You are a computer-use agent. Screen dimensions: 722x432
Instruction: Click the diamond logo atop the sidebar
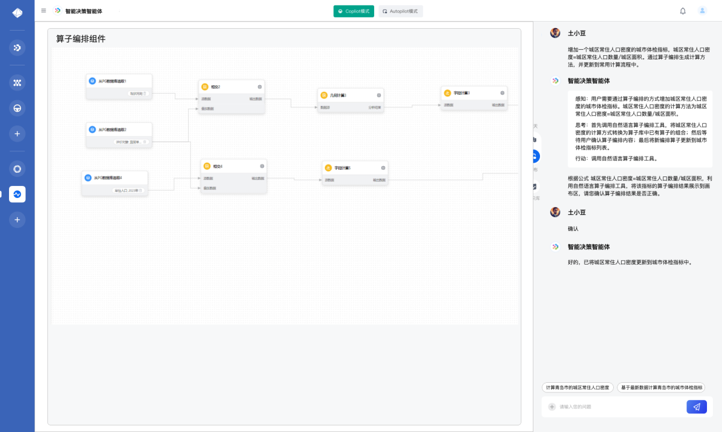[x=17, y=13]
